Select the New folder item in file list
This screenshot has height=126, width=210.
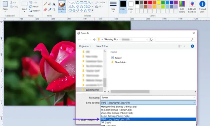(x=119, y=62)
